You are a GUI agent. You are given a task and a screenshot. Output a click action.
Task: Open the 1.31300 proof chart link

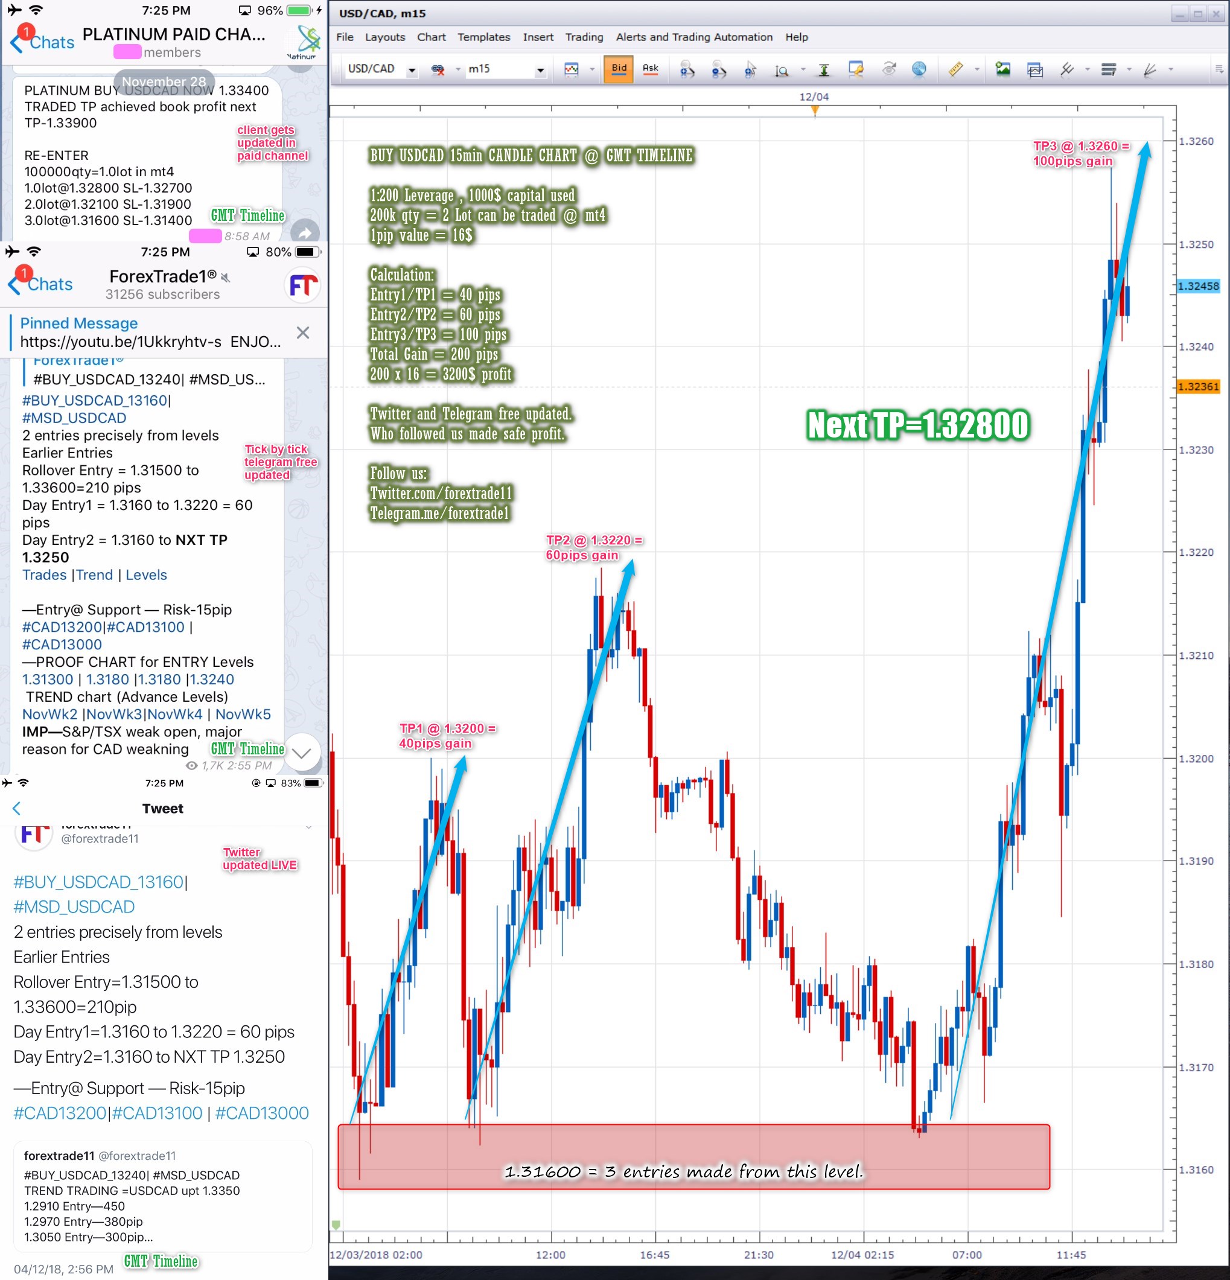pos(48,679)
